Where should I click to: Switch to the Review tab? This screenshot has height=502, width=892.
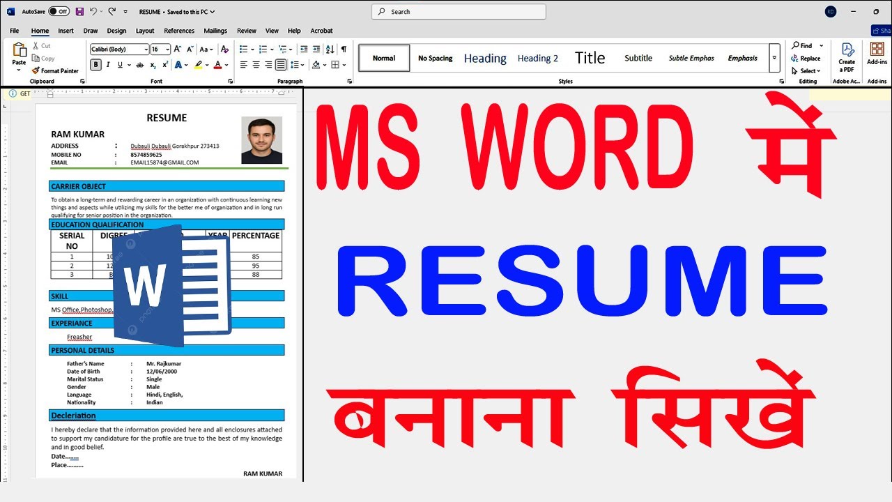point(247,31)
